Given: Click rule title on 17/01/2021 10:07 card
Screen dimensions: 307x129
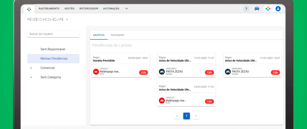Looking at the screenshot, I should coord(241,61).
